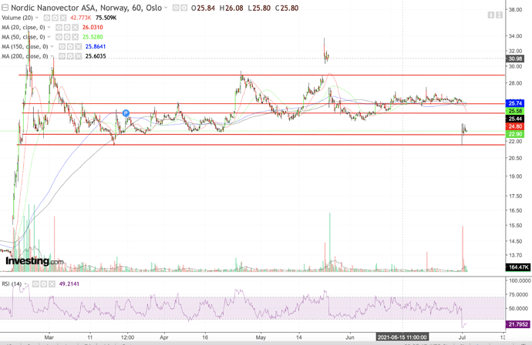The height and width of the screenshot is (345, 532).
Task: Remove the Volume (20) indicator
Action: pyautogui.click(x=63, y=18)
